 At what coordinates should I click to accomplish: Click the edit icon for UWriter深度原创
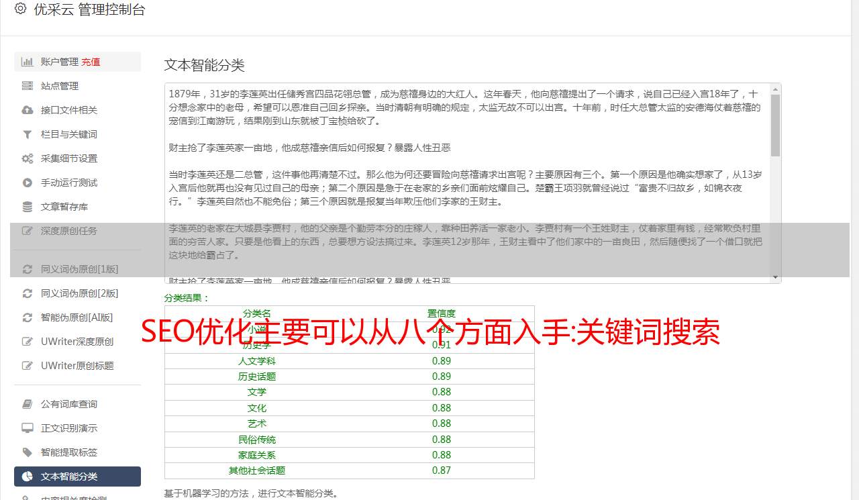28,342
